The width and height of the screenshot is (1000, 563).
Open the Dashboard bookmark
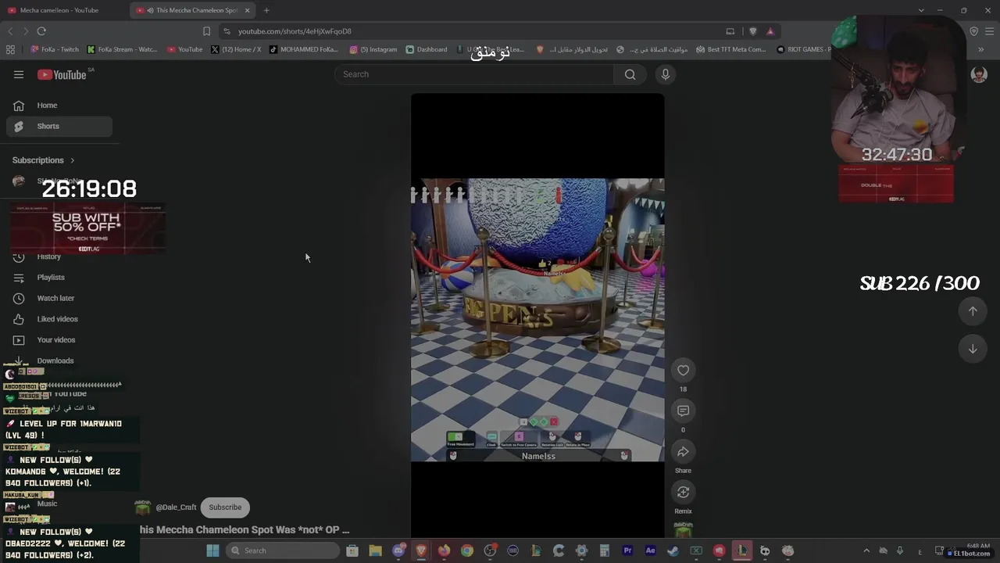tap(427, 49)
